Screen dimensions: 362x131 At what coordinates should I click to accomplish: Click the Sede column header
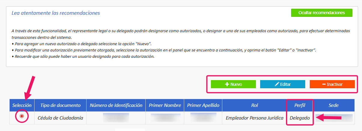point(333,105)
